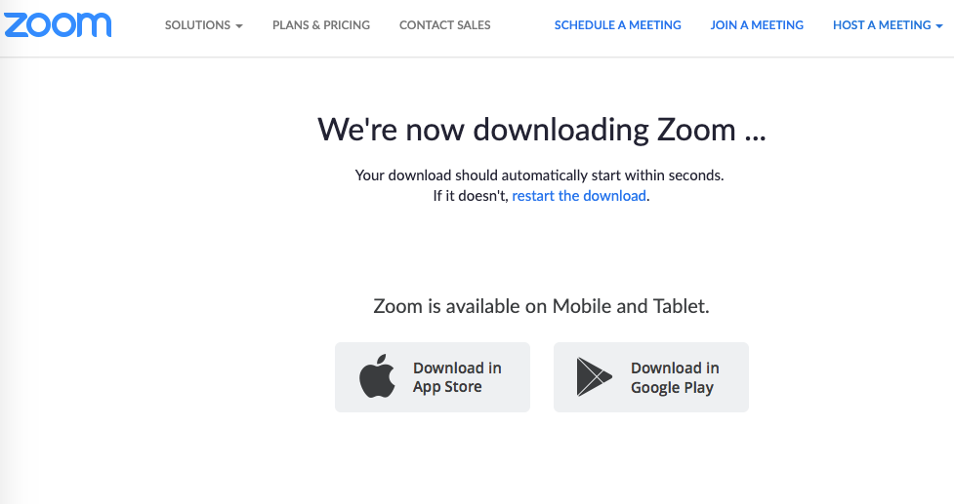
Task: Open the PLANS & PRICING page
Action: point(321,25)
